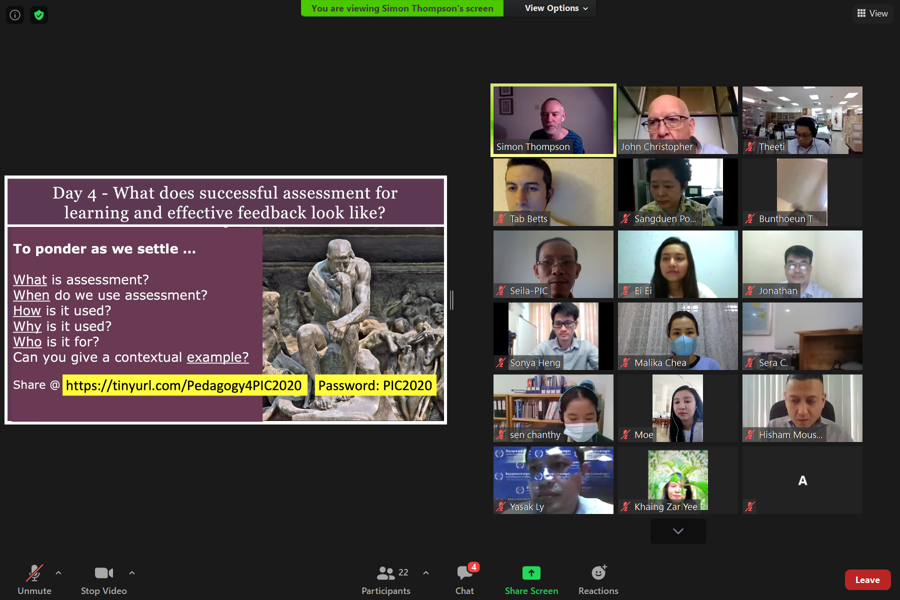The height and width of the screenshot is (600, 900).
Task: Click the green encryption shield icon
Action: click(39, 15)
